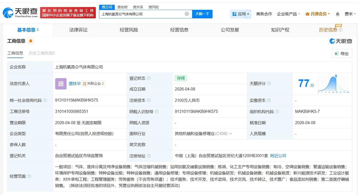
Task: Open the 附近公司 link
Action: (278, 156)
